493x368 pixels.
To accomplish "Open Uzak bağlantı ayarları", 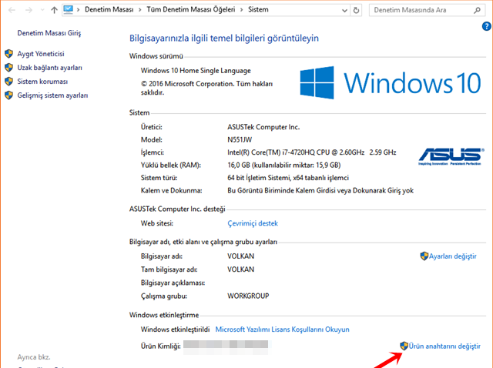I will pos(49,68).
